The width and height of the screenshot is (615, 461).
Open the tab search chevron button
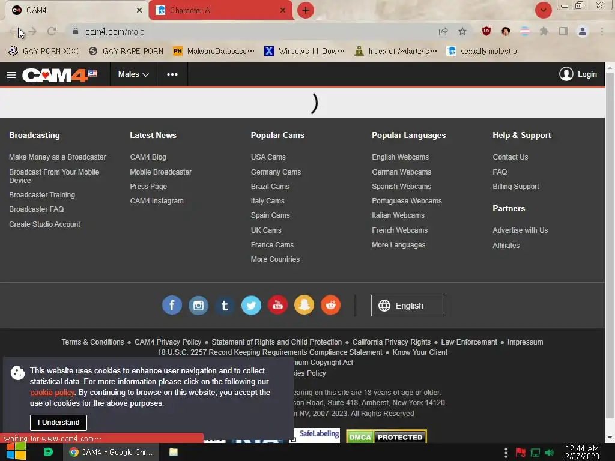pos(543,10)
